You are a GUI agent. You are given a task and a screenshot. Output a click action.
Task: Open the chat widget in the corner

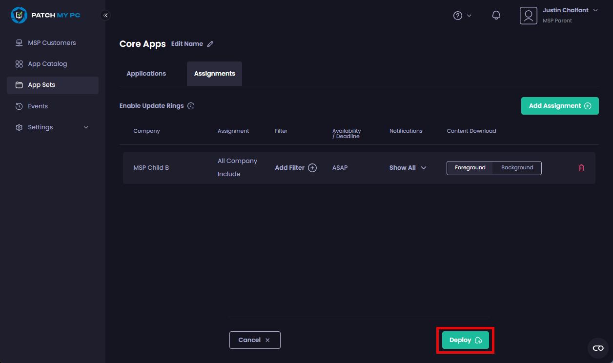click(x=598, y=348)
